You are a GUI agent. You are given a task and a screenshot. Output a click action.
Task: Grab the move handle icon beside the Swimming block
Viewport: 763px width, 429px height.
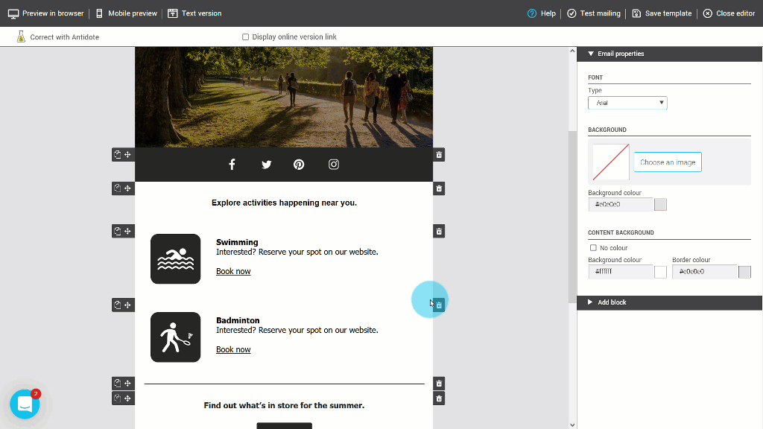[x=127, y=231]
